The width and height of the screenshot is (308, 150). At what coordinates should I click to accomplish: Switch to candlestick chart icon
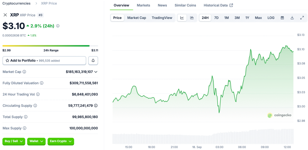click(x=192, y=18)
